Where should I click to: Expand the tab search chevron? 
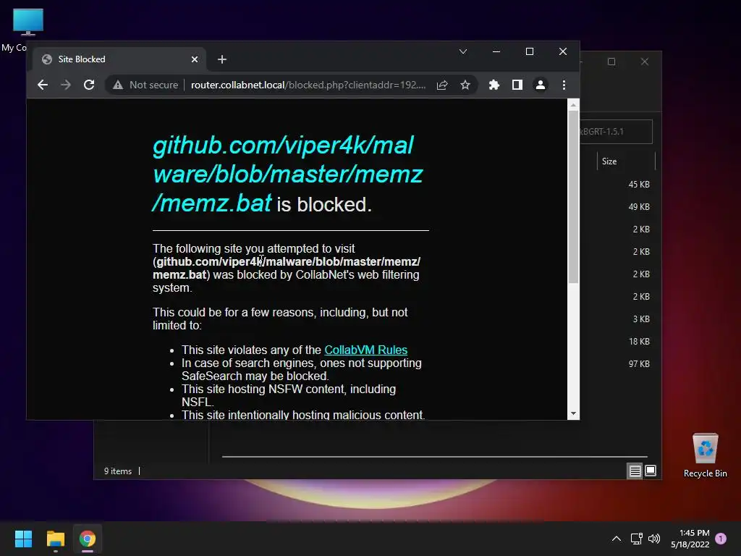tap(463, 51)
